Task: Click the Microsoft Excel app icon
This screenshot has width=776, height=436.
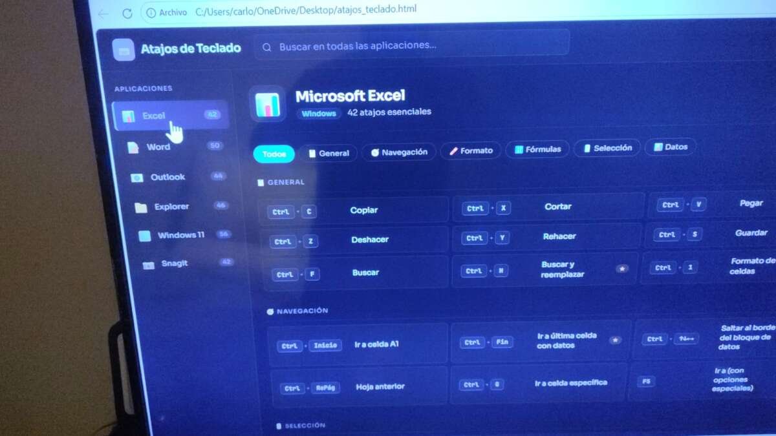Action: pyautogui.click(x=267, y=104)
